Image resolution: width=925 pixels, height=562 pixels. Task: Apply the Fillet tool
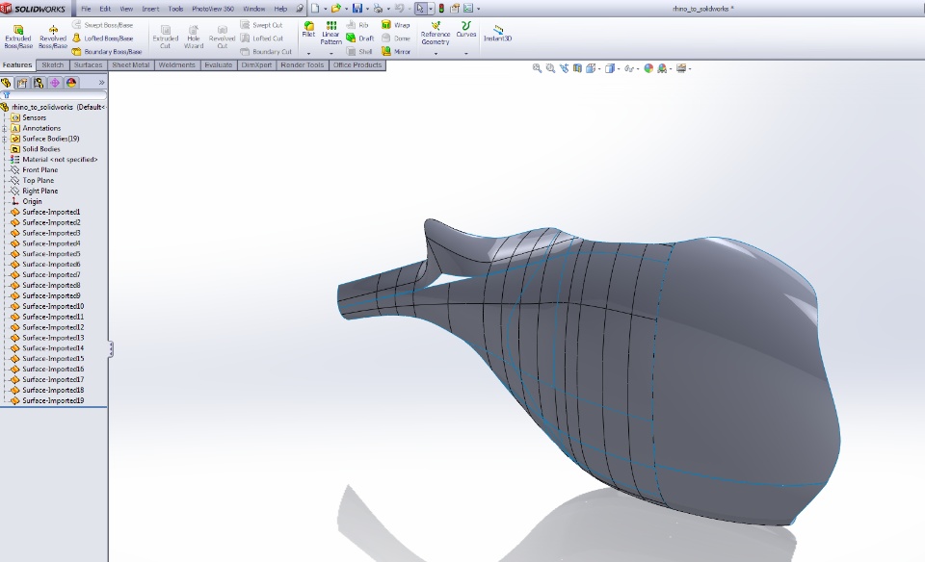(x=308, y=30)
